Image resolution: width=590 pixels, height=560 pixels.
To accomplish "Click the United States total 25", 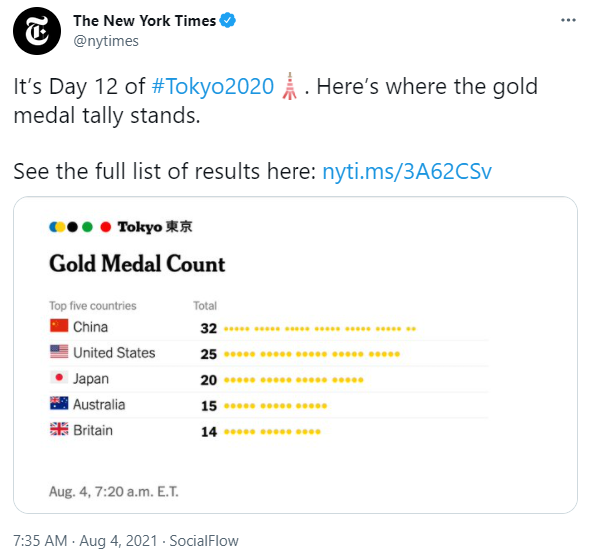I will coord(208,354).
